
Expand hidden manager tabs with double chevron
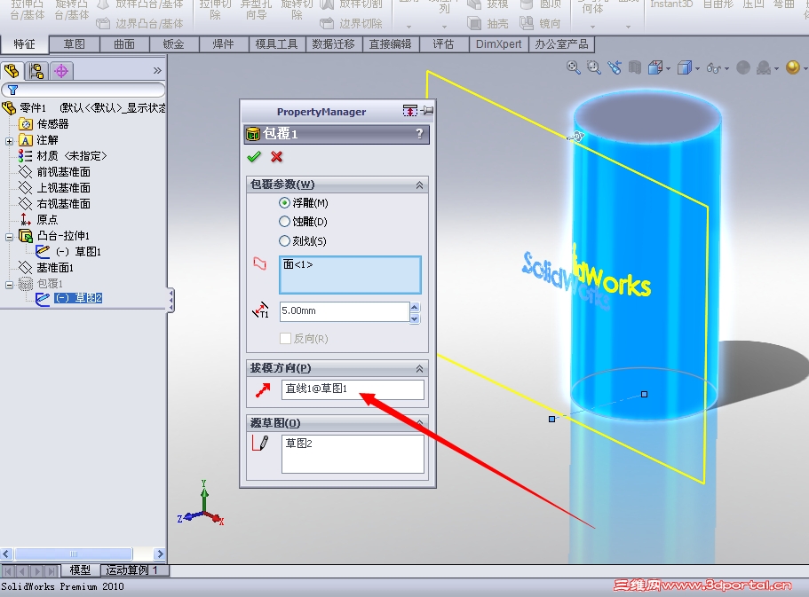(x=157, y=71)
